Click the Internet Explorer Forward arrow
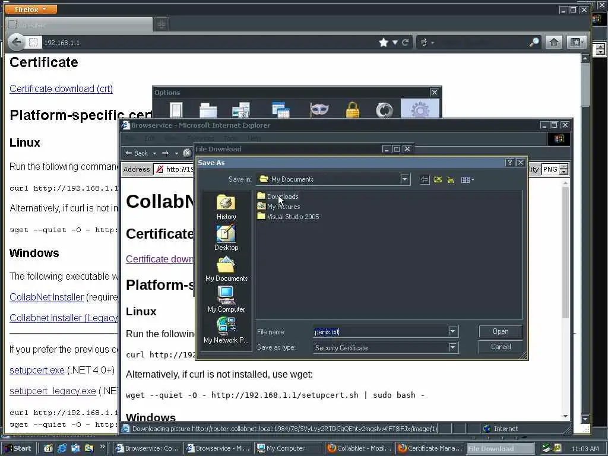608x456 pixels. 166,153
